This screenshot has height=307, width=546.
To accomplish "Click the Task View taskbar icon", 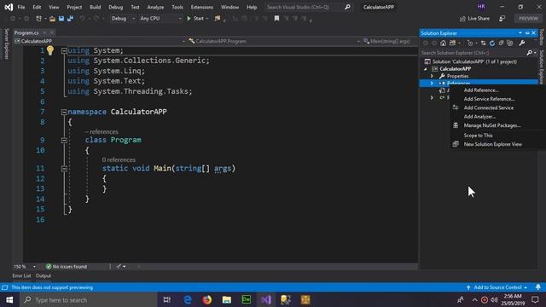I will 167,299.
